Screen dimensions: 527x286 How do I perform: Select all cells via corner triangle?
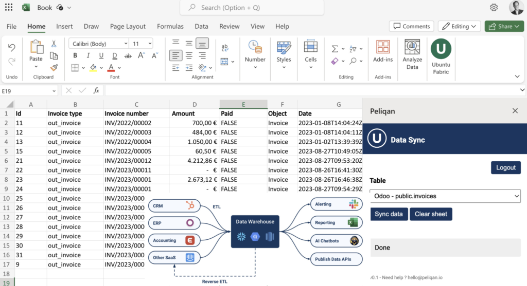coord(10,104)
